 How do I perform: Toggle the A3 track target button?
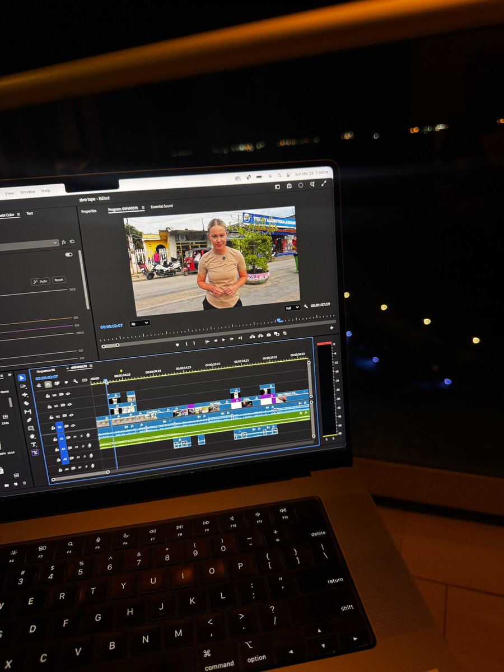coord(65,459)
